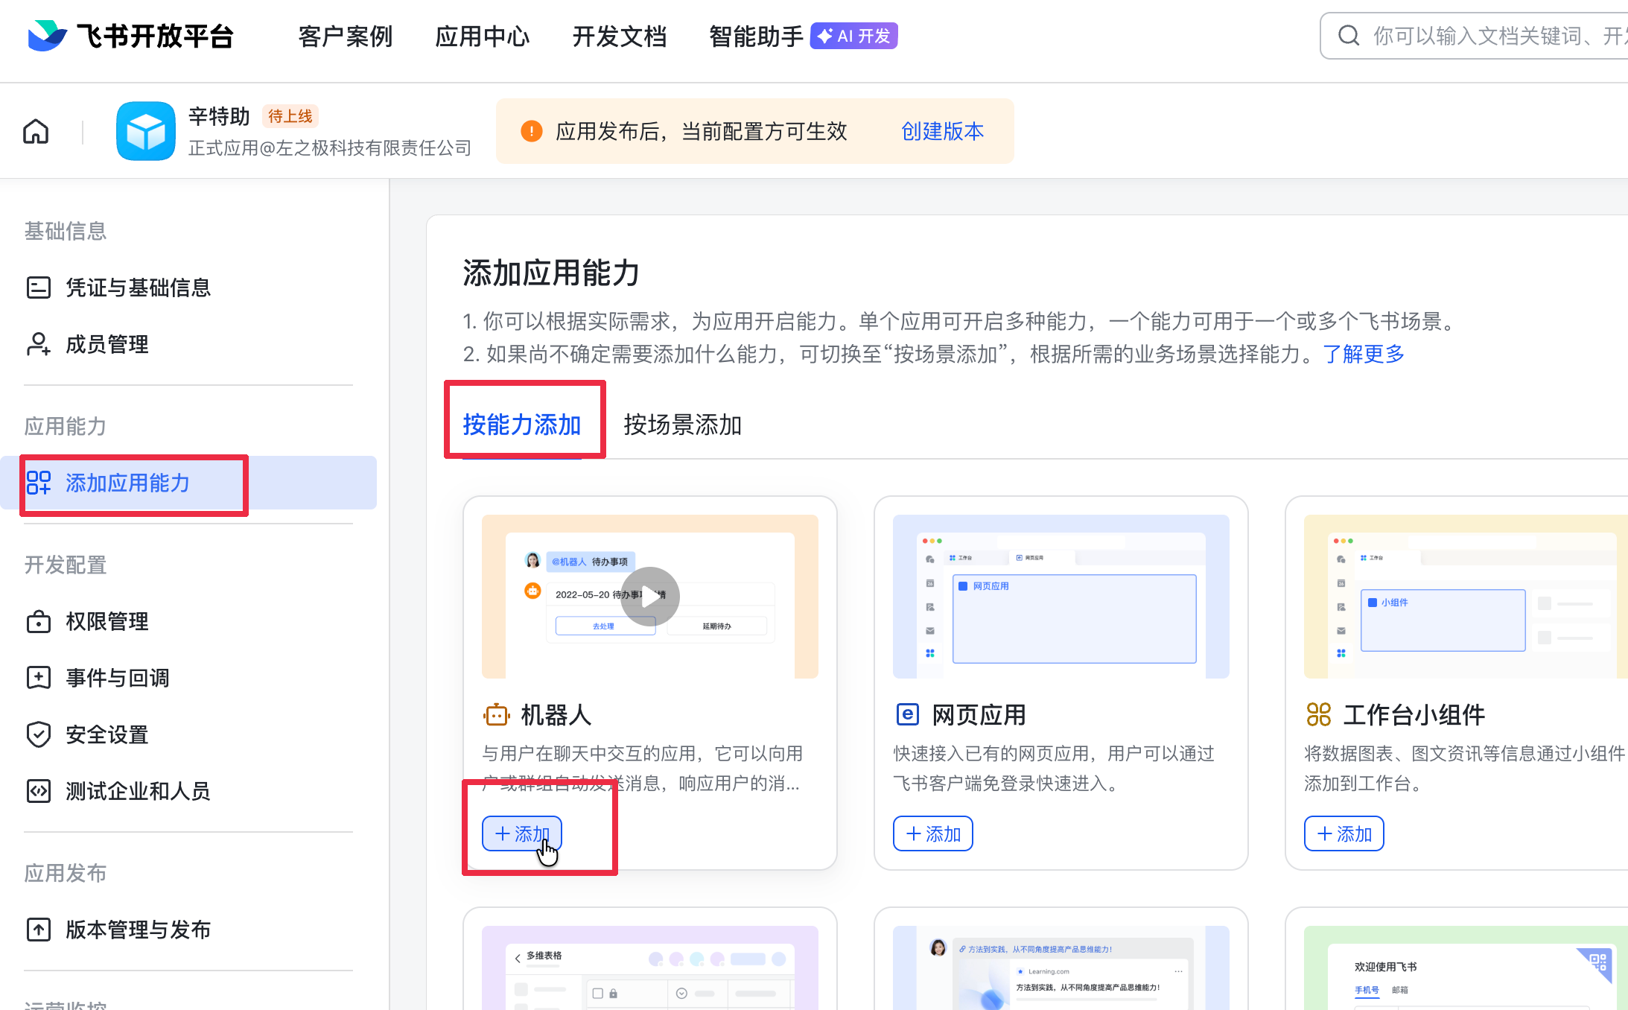Viewport: 1628px width, 1010px height.
Task: Open 权限管理 settings page
Action: click(106, 621)
